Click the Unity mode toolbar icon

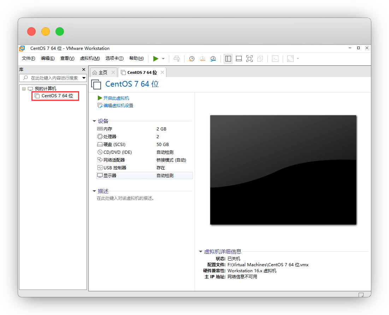pos(260,59)
